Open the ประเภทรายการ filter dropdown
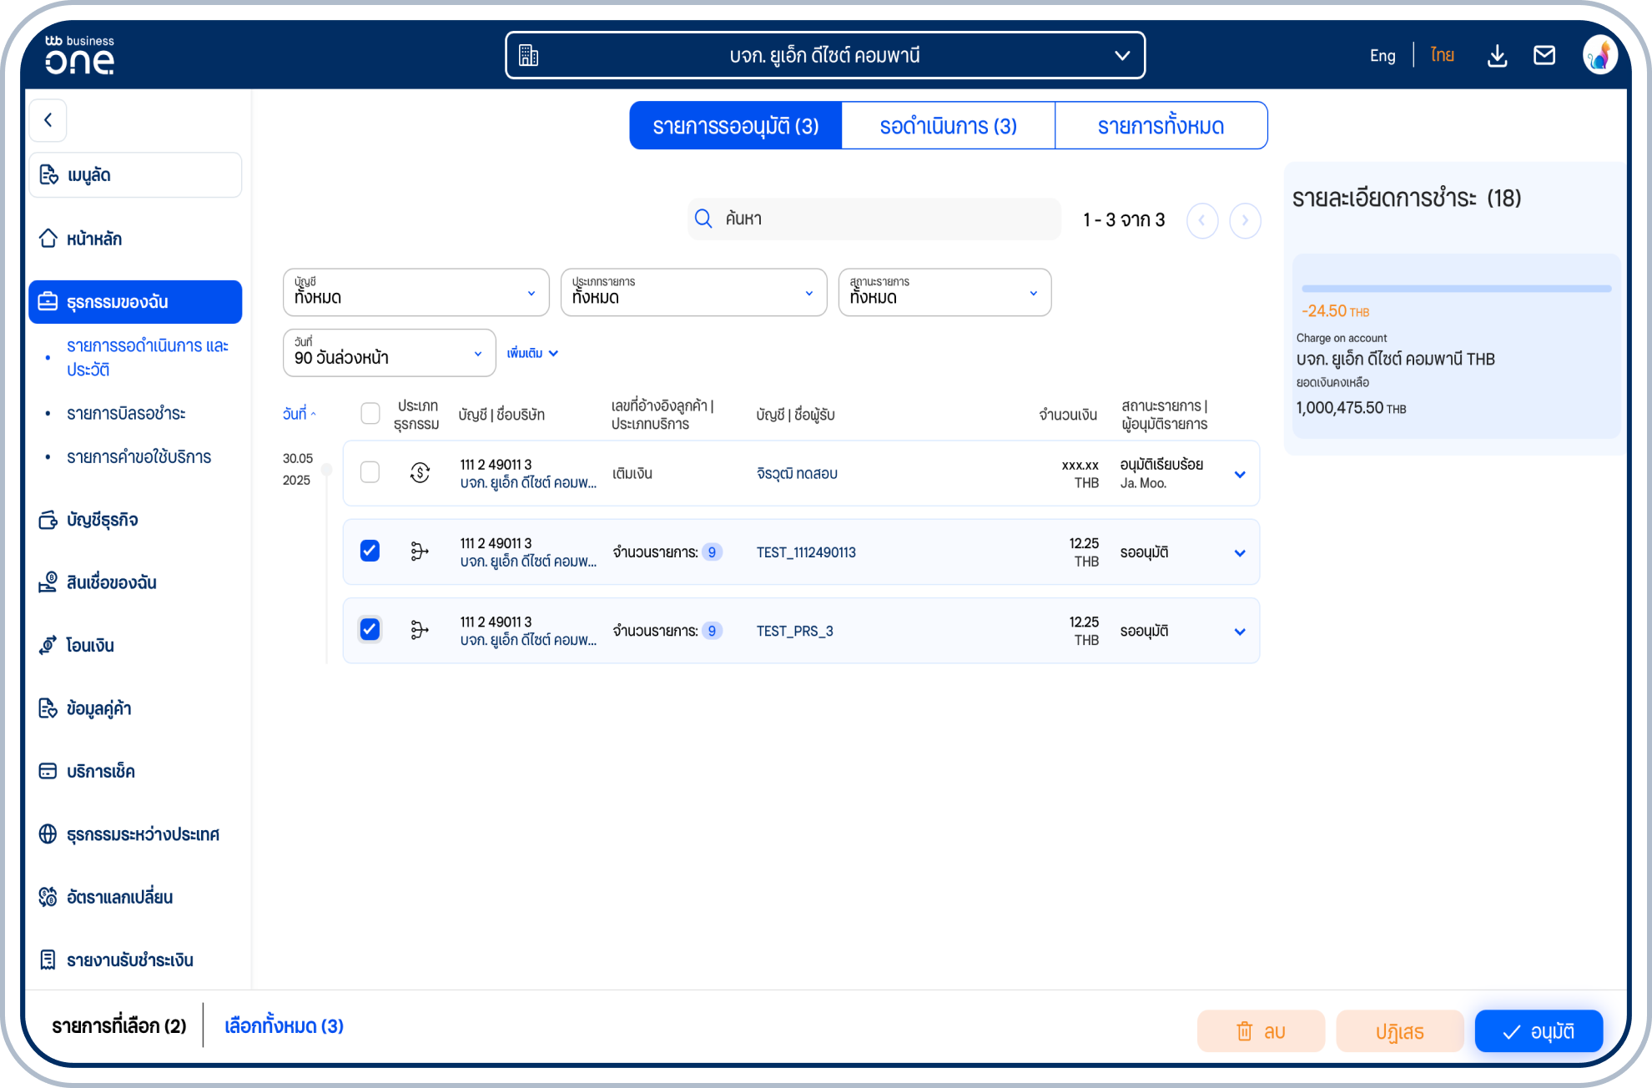 click(693, 292)
